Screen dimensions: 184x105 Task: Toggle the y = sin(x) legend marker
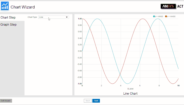tap(154, 16)
